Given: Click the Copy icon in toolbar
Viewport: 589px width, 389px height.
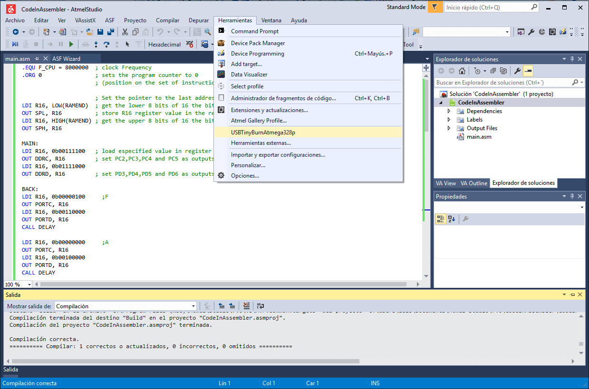Looking at the screenshot, I should tap(135, 32).
